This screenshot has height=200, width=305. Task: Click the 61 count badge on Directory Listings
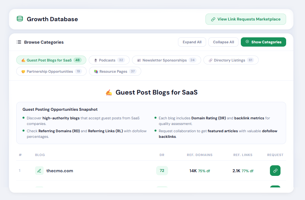point(250,60)
